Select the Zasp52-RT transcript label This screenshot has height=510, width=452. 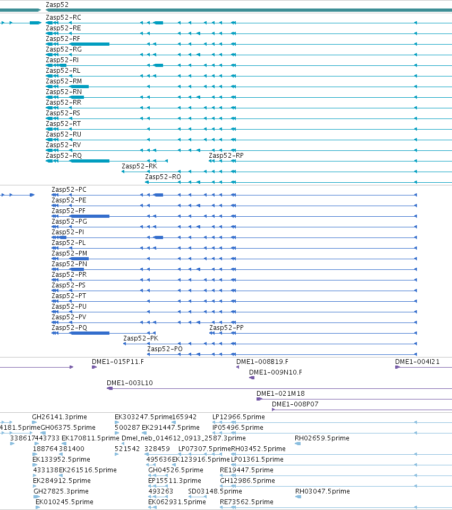pos(63,124)
